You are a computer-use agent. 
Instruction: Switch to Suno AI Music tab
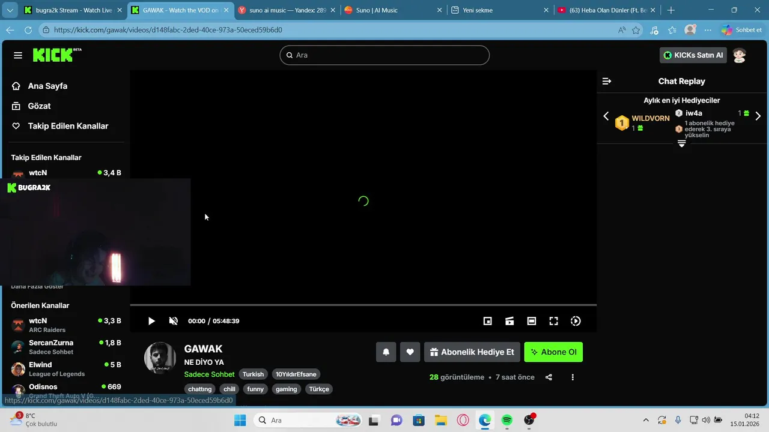click(x=393, y=10)
